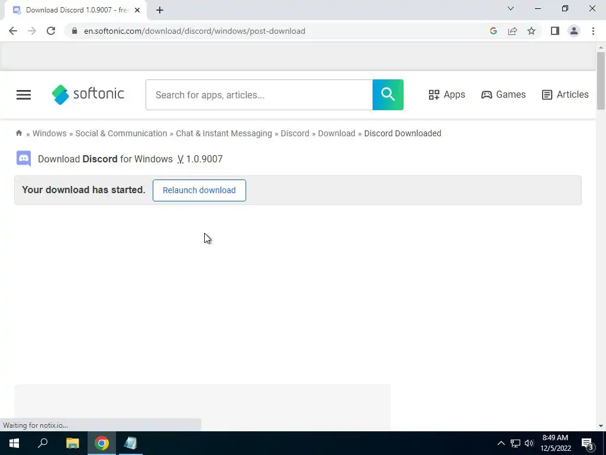This screenshot has height=455, width=606.
Task: Click the Chrome taskbar icon
Action: [102, 443]
